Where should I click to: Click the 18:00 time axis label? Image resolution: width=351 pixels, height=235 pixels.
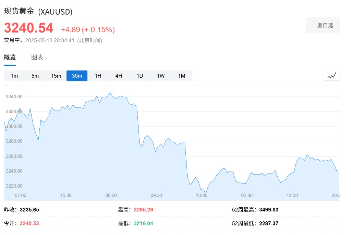(202, 195)
